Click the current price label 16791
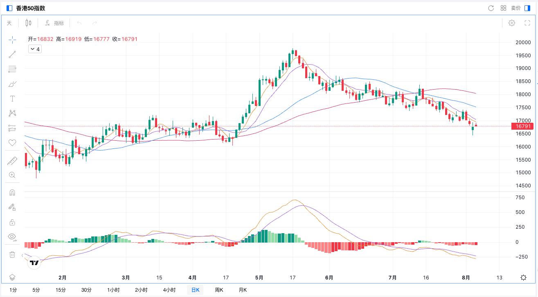 [522, 126]
